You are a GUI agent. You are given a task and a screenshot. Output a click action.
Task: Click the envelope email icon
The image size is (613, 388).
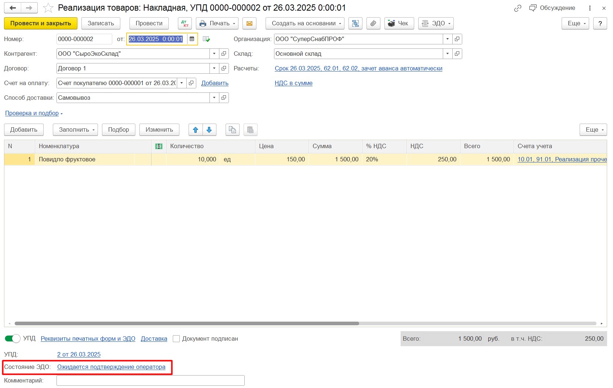click(x=249, y=23)
